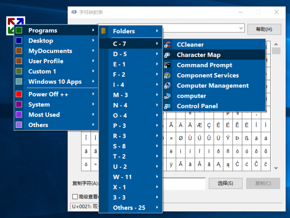This screenshot has height=218, width=290.
Task: Expand the Others - 25 group
Action: click(130, 208)
